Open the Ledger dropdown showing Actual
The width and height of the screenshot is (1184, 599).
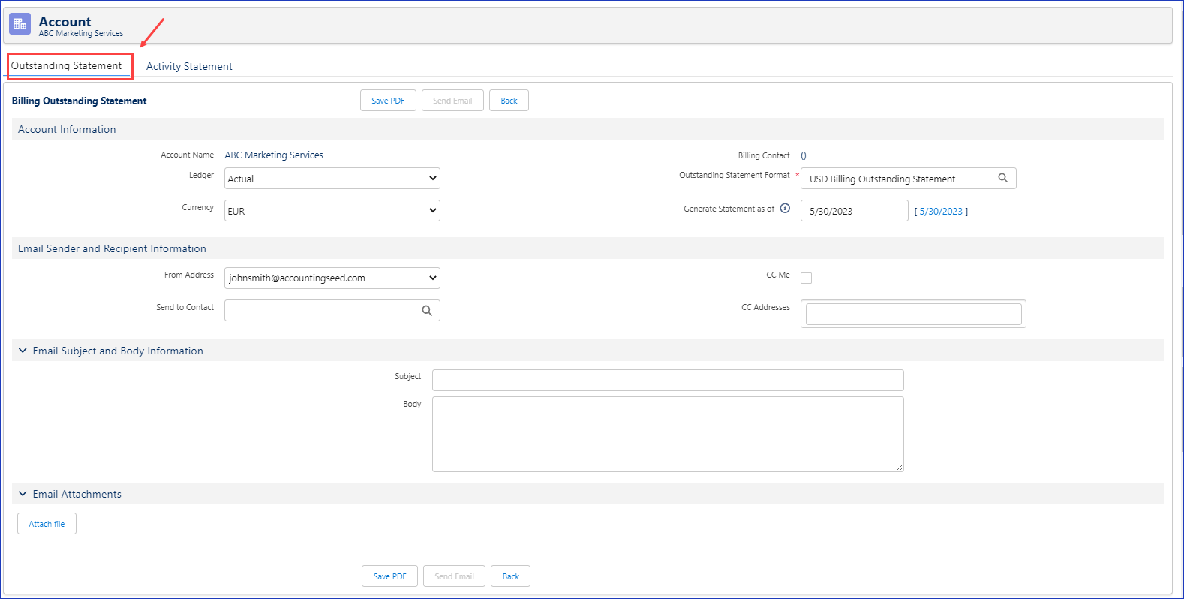point(332,179)
